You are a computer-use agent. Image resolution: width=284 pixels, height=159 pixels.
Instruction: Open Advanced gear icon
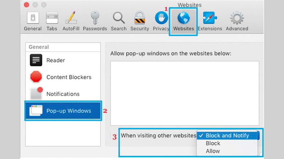[237, 18]
